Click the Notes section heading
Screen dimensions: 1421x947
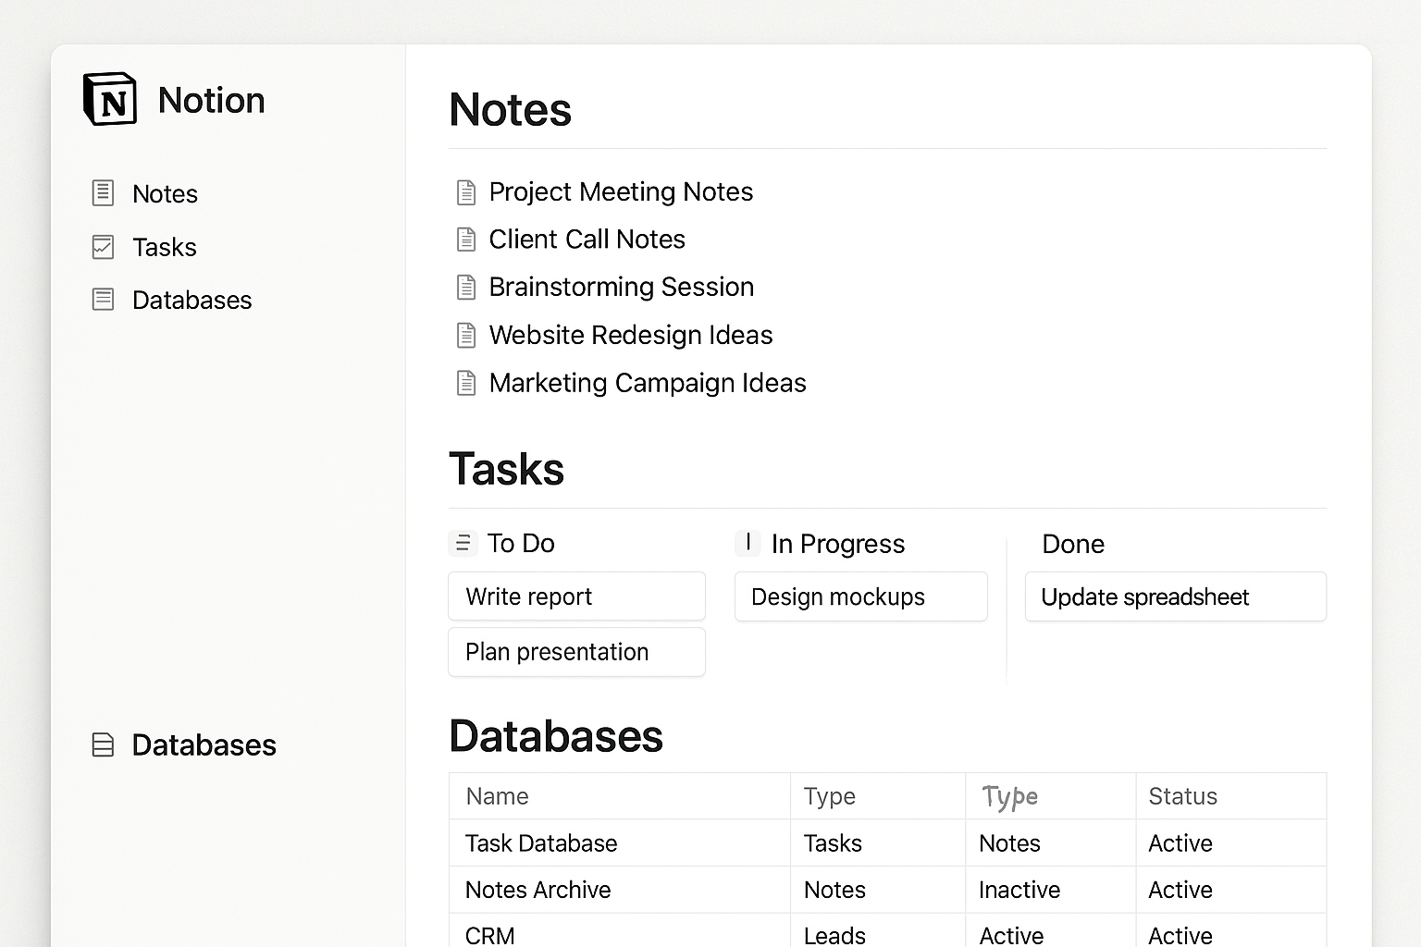510,109
